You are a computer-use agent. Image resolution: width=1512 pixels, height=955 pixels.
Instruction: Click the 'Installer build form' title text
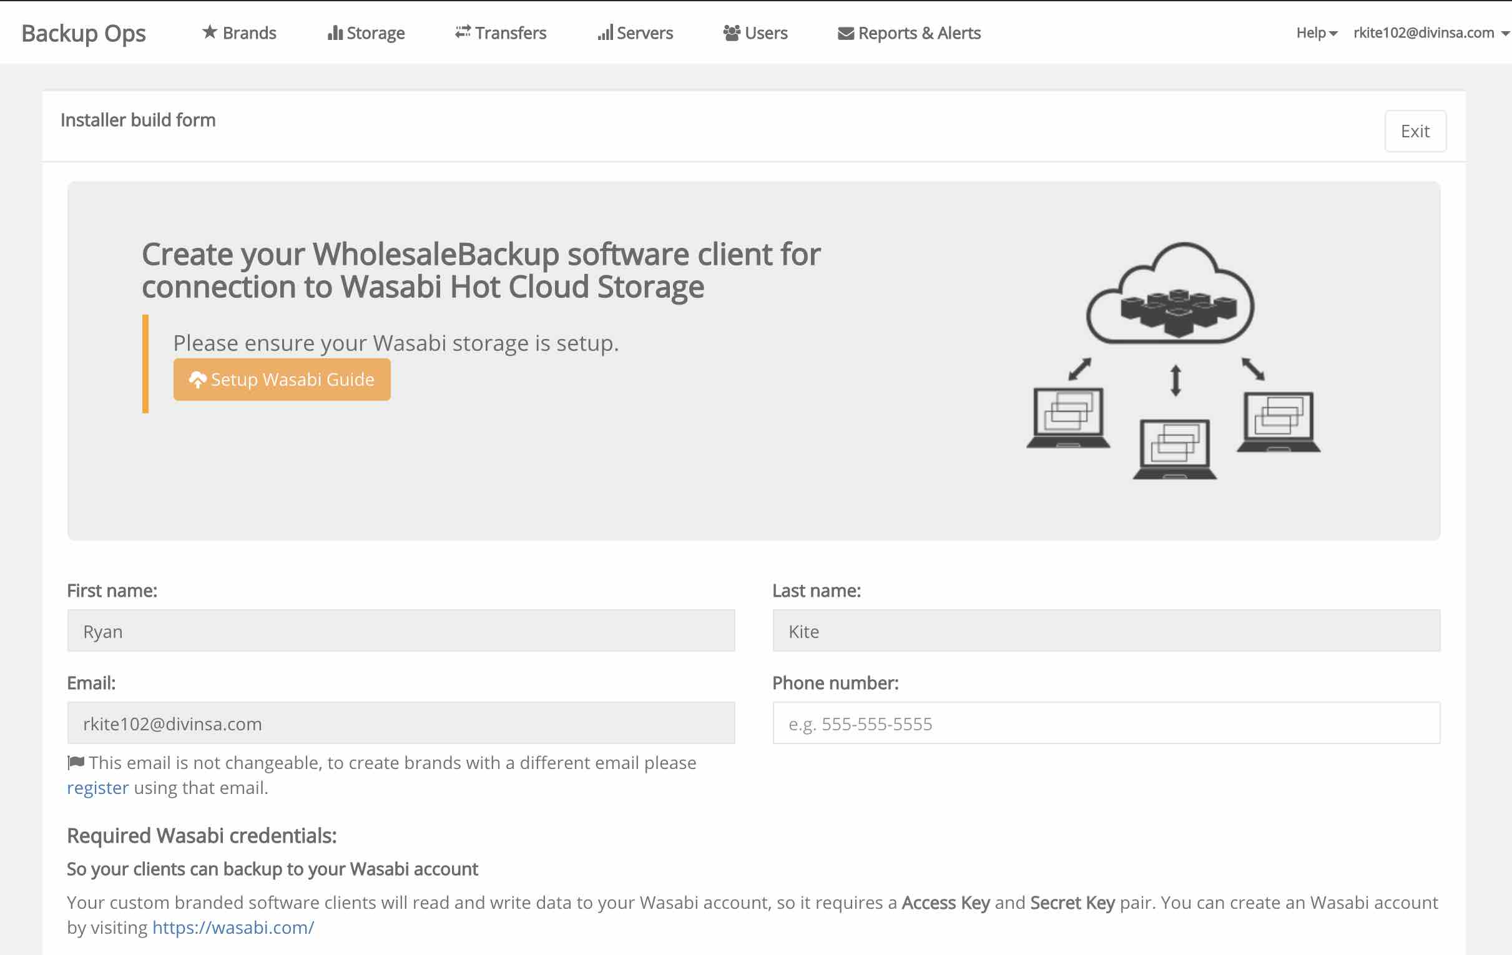point(138,120)
